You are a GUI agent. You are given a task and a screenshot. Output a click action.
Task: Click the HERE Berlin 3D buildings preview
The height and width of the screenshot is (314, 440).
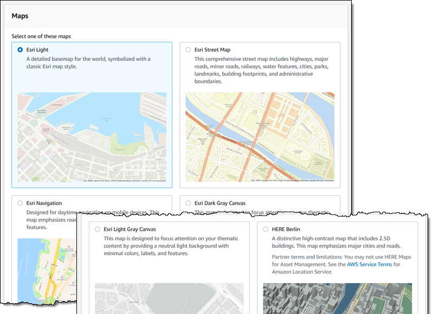click(337, 298)
